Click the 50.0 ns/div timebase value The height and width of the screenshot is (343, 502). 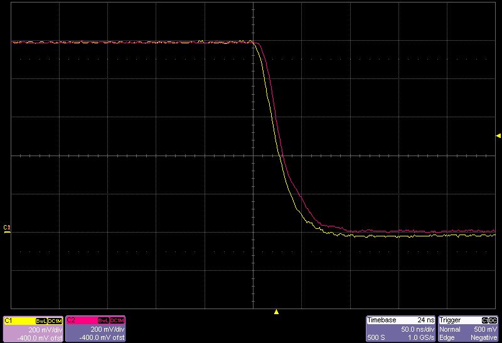(x=418, y=329)
